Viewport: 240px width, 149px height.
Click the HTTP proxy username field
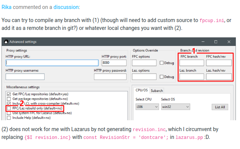click(25, 77)
